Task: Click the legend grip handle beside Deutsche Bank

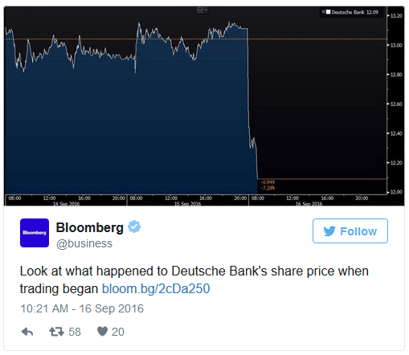Action: [x=324, y=12]
